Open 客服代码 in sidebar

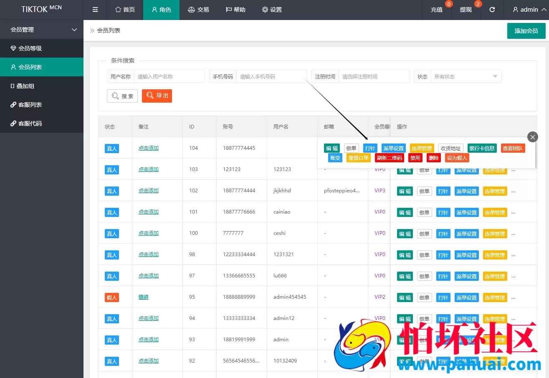click(42, 123)
